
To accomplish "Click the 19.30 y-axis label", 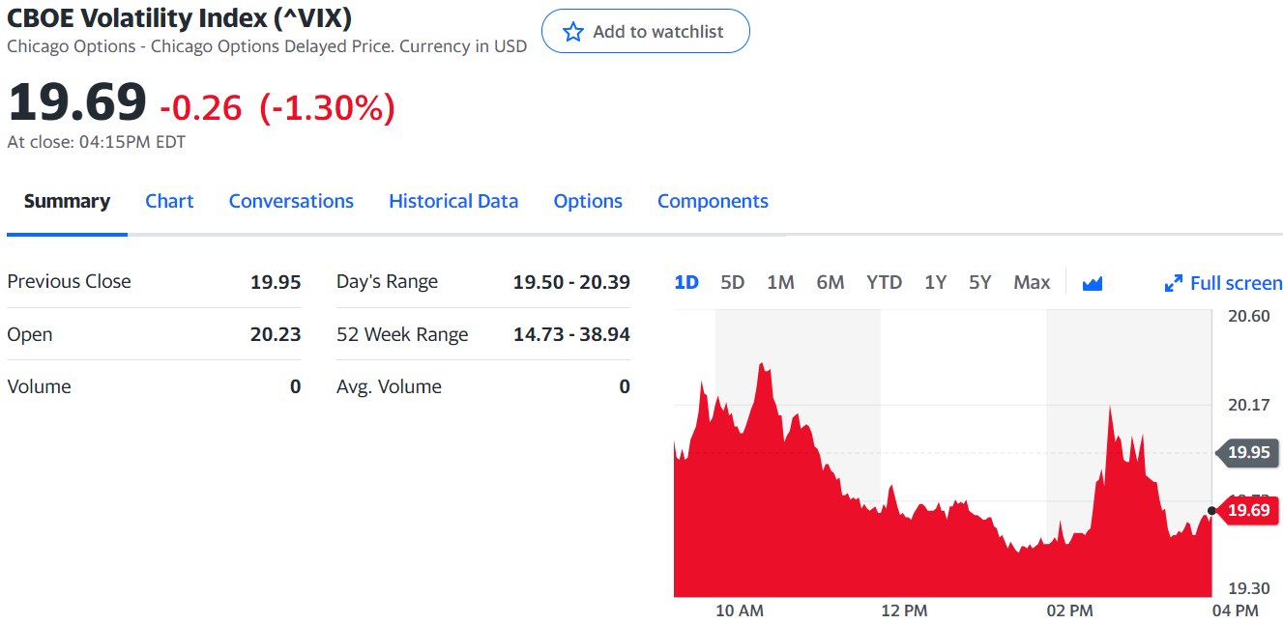I will (1249, 588).
